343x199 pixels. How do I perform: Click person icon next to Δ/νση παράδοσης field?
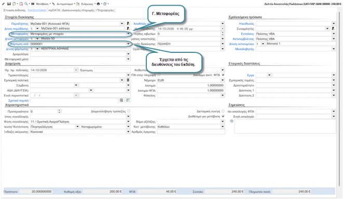(128, 29)
